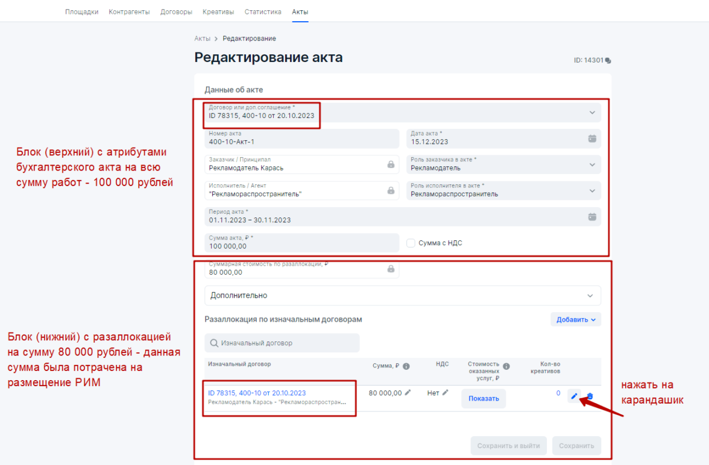Go to the Договоры tab

pos(176,12)
